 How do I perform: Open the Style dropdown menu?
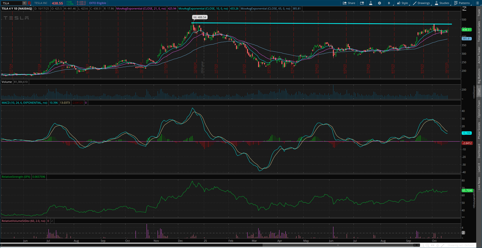[x=402, y=3]
